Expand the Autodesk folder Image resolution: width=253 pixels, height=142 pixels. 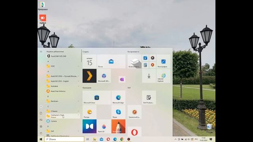point(63,86)
